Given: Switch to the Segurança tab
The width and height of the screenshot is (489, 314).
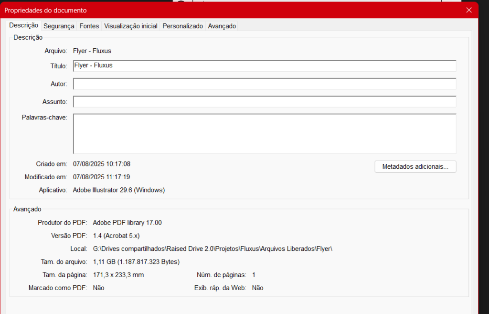Looking at the screenshot, I should pyautogui.click(x=59, y=26).
